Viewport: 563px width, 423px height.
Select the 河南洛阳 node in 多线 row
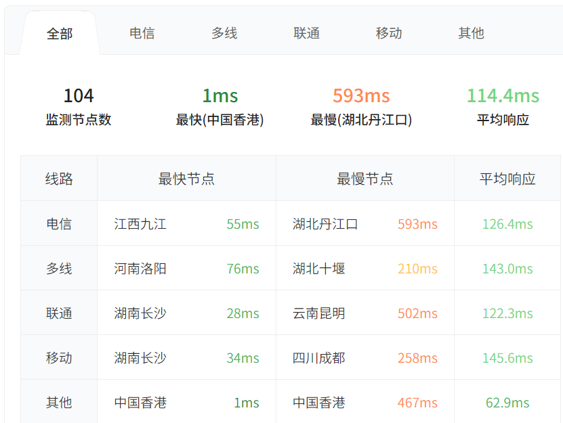pyautogui.click(x=140, y=269)
